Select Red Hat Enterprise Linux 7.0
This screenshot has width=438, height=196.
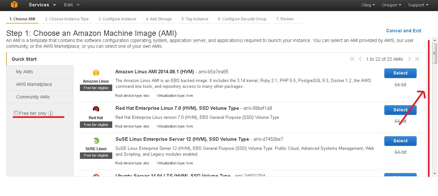tap(400, 110)
